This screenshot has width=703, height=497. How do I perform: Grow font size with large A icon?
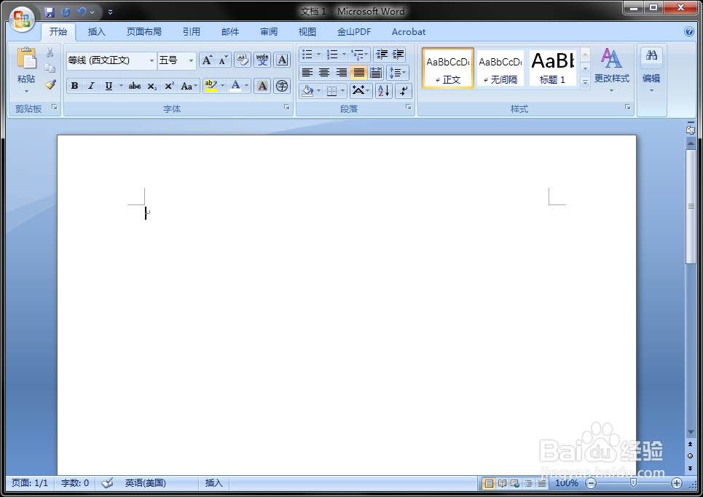point(207,60)
